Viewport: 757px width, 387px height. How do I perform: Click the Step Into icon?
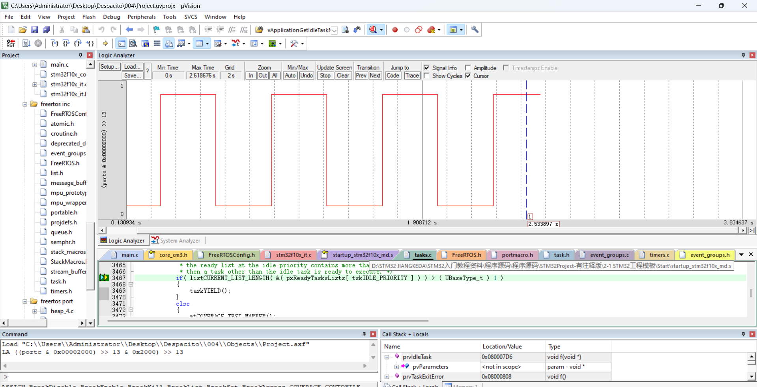click(55, 43)
